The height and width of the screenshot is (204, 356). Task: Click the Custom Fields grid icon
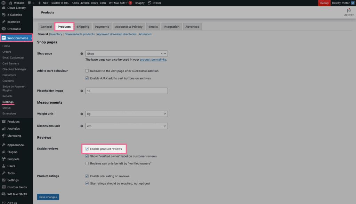click(x=3, y=187)
